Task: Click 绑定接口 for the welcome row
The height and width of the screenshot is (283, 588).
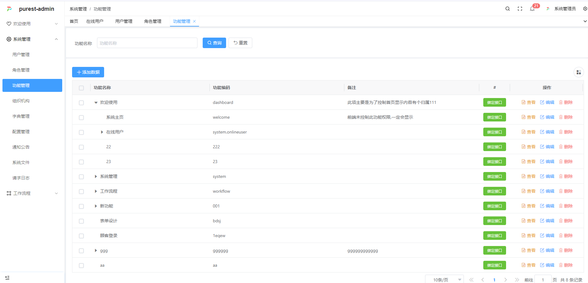Action: pyautogui.click(x=494, y=117)
